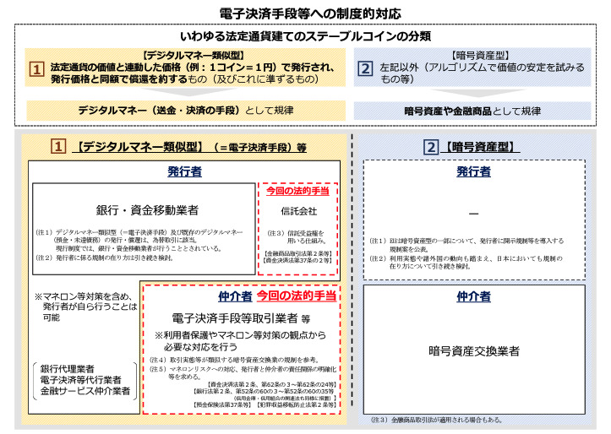Viewport: 611px width, 434px height.
Task: Click the right 発行者 underlined heading
Action: [x=473, y=171]
